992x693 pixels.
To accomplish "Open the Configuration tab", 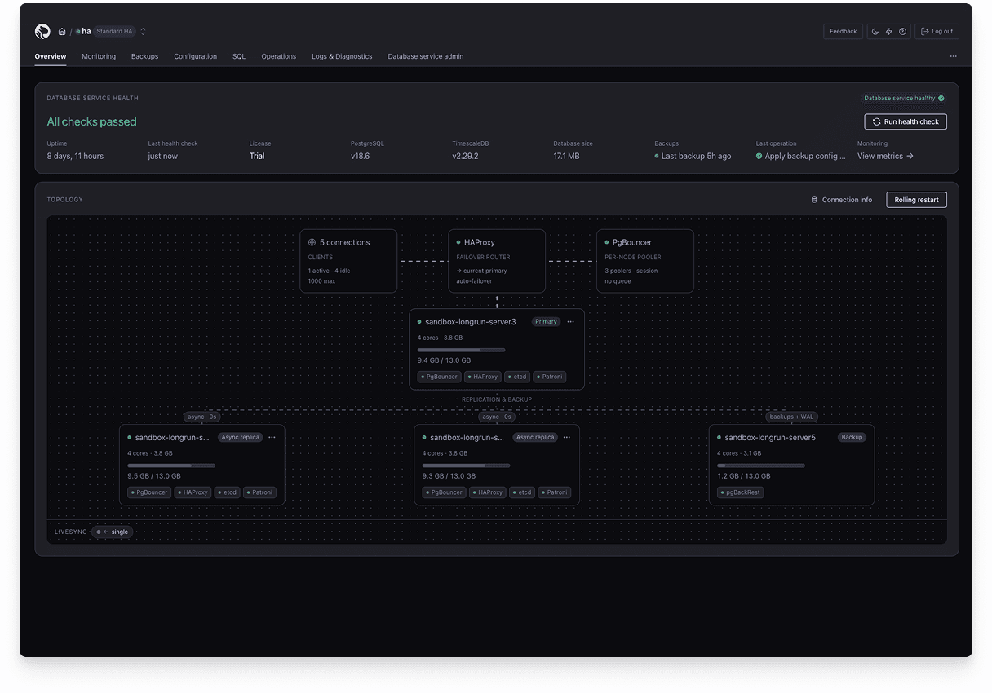I will point(195,56).
